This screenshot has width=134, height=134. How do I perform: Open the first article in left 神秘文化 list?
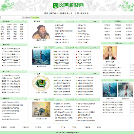tap(10, 102)
